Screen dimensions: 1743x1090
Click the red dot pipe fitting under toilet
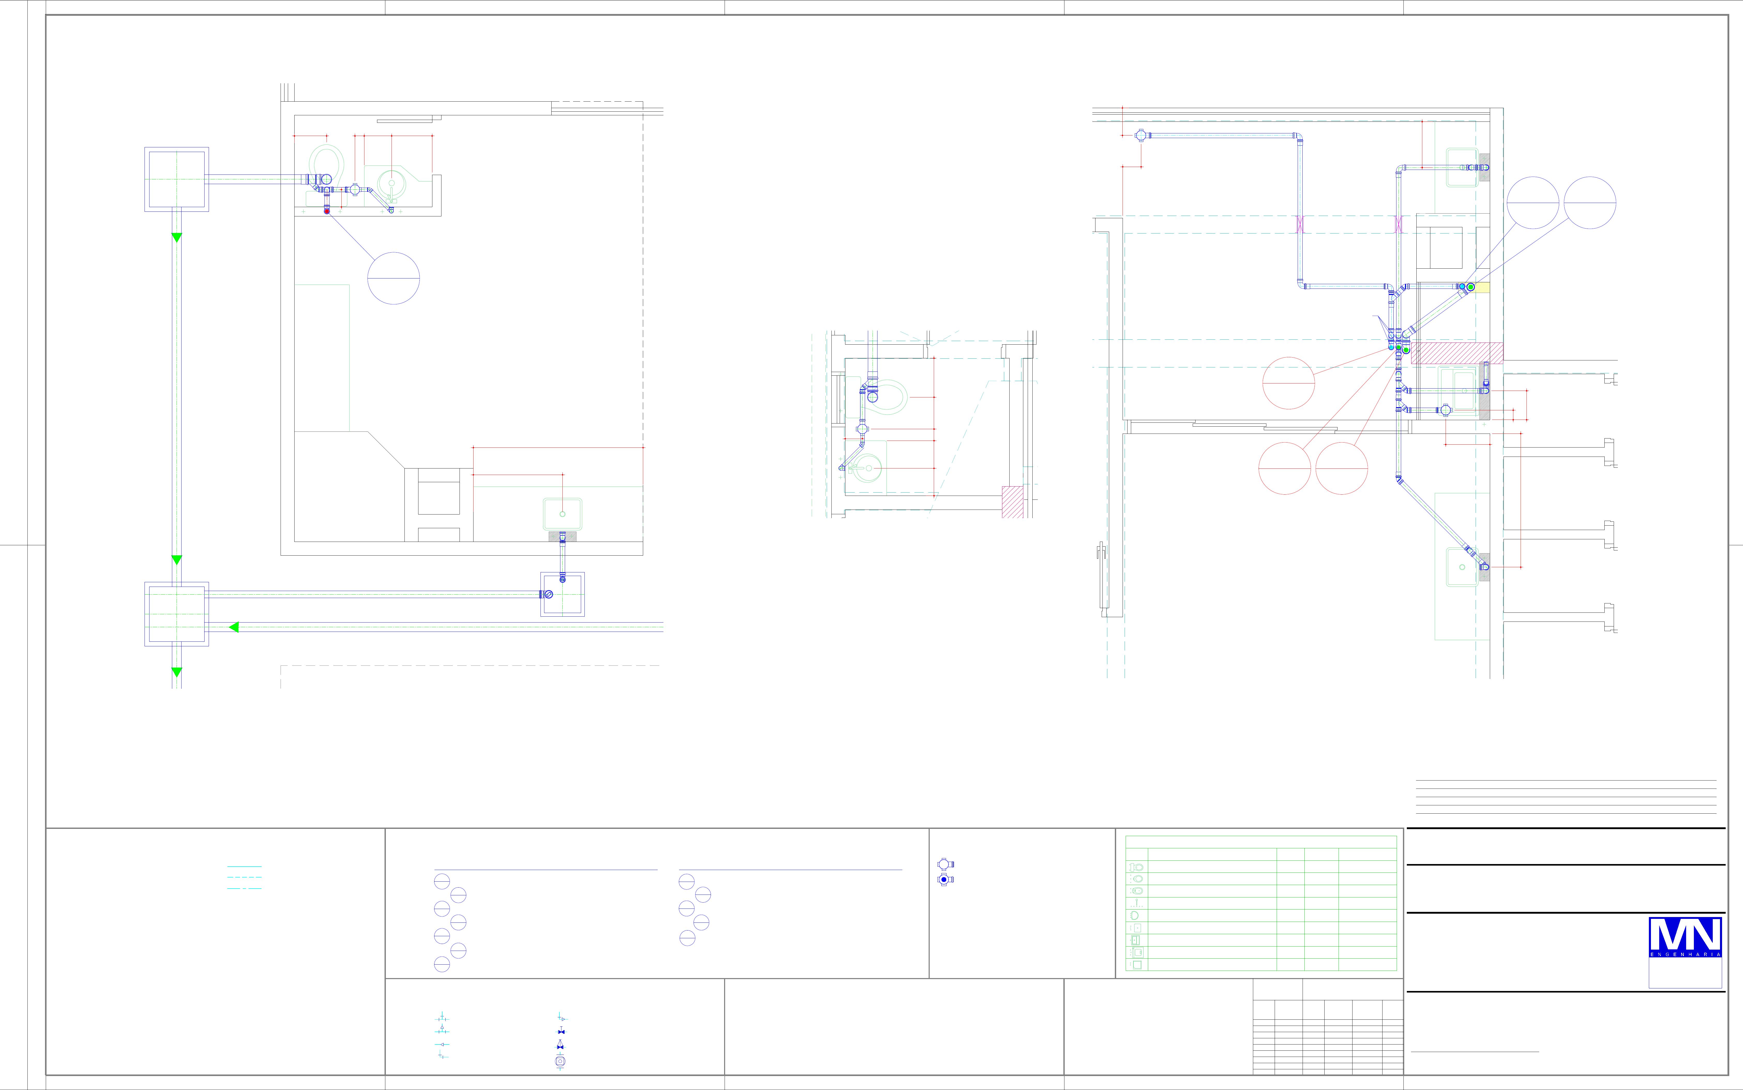tap(327, 211)
